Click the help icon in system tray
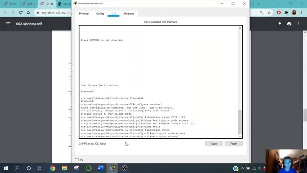 (x=236, y=168)
